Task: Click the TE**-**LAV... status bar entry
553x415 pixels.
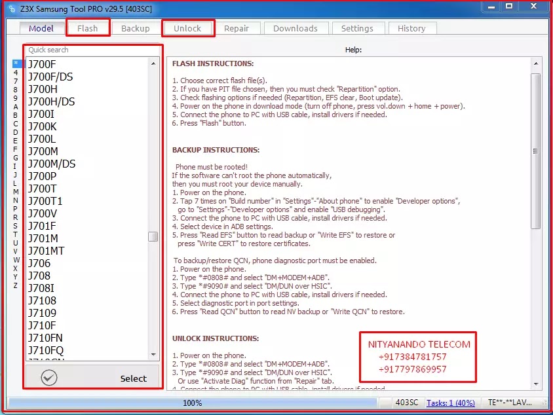Action: [x=510, y=403]
